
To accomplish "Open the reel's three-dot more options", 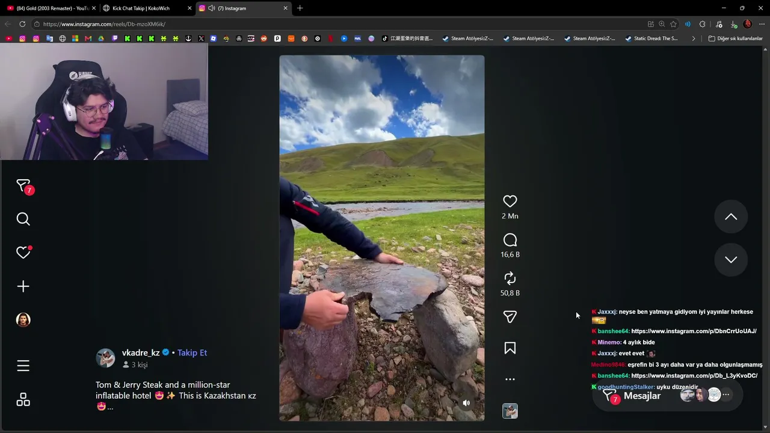I will (510, 379).
